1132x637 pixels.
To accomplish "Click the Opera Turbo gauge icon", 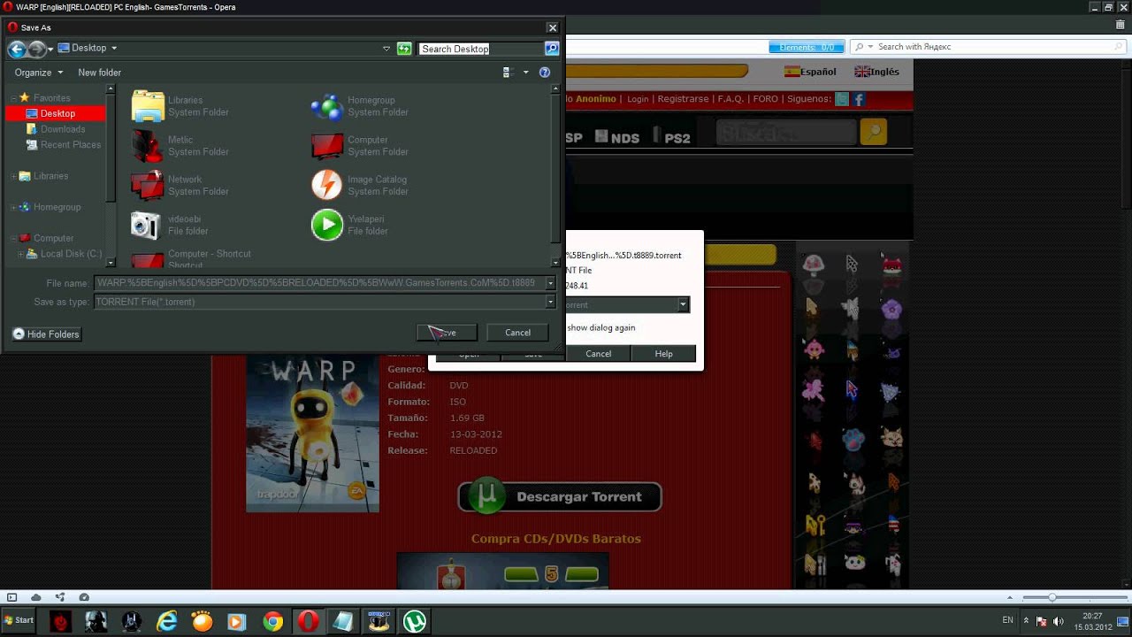I will click(x=84, y=597).
